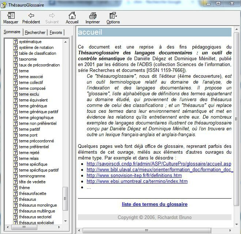Go back with Précédent arrow icon
241x234 pixels.
point(31,15)
